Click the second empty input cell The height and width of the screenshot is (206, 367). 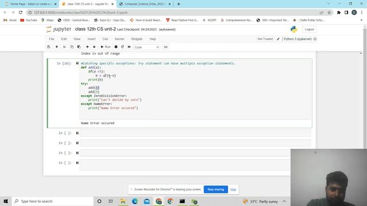click(x=195, y=143)
